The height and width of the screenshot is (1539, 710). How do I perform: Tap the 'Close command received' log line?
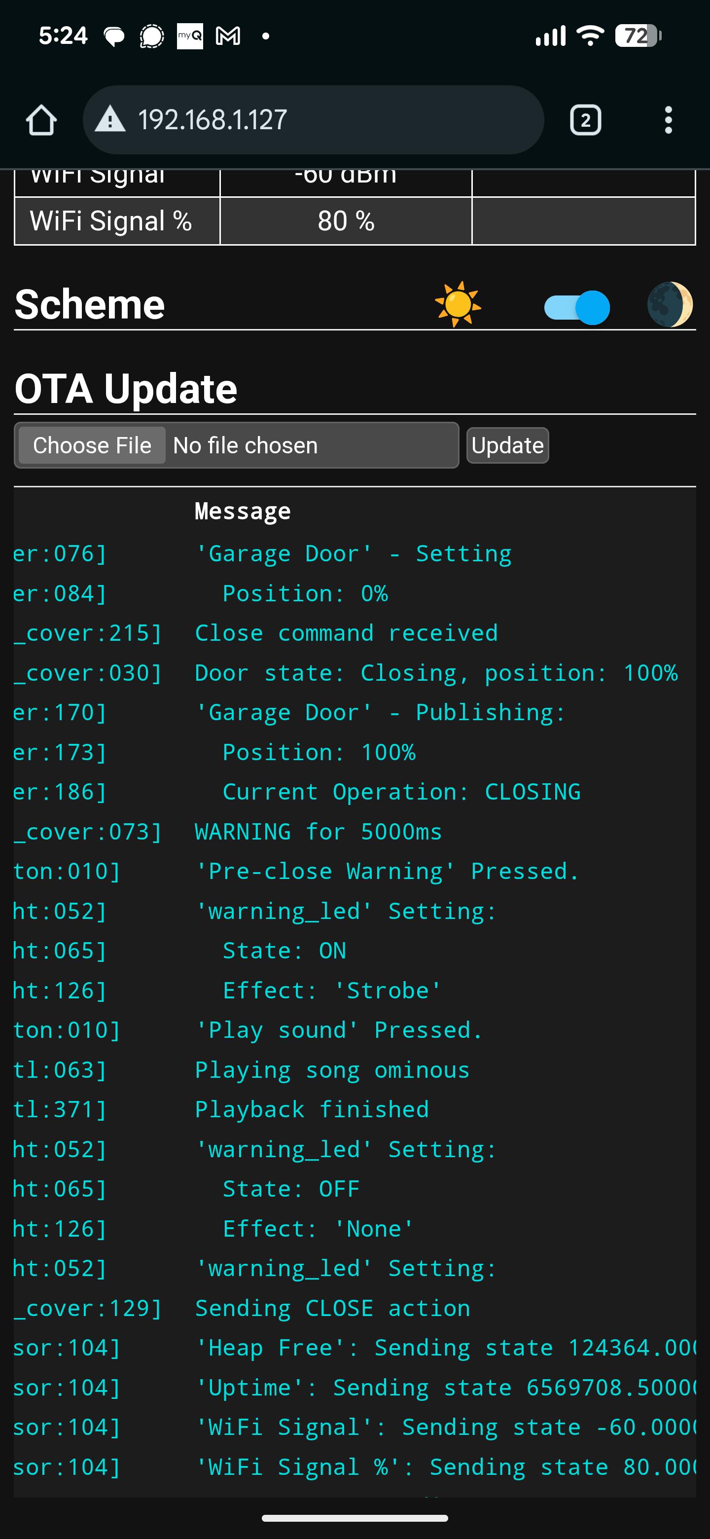click(346, 633)
